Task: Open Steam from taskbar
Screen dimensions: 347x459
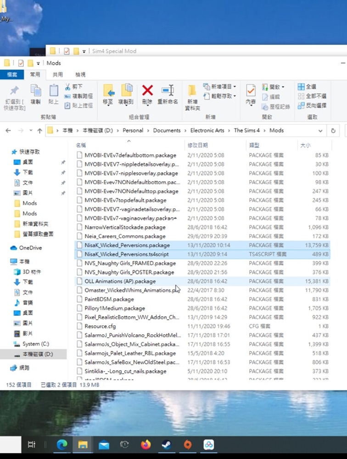Action: pos(167,445)
